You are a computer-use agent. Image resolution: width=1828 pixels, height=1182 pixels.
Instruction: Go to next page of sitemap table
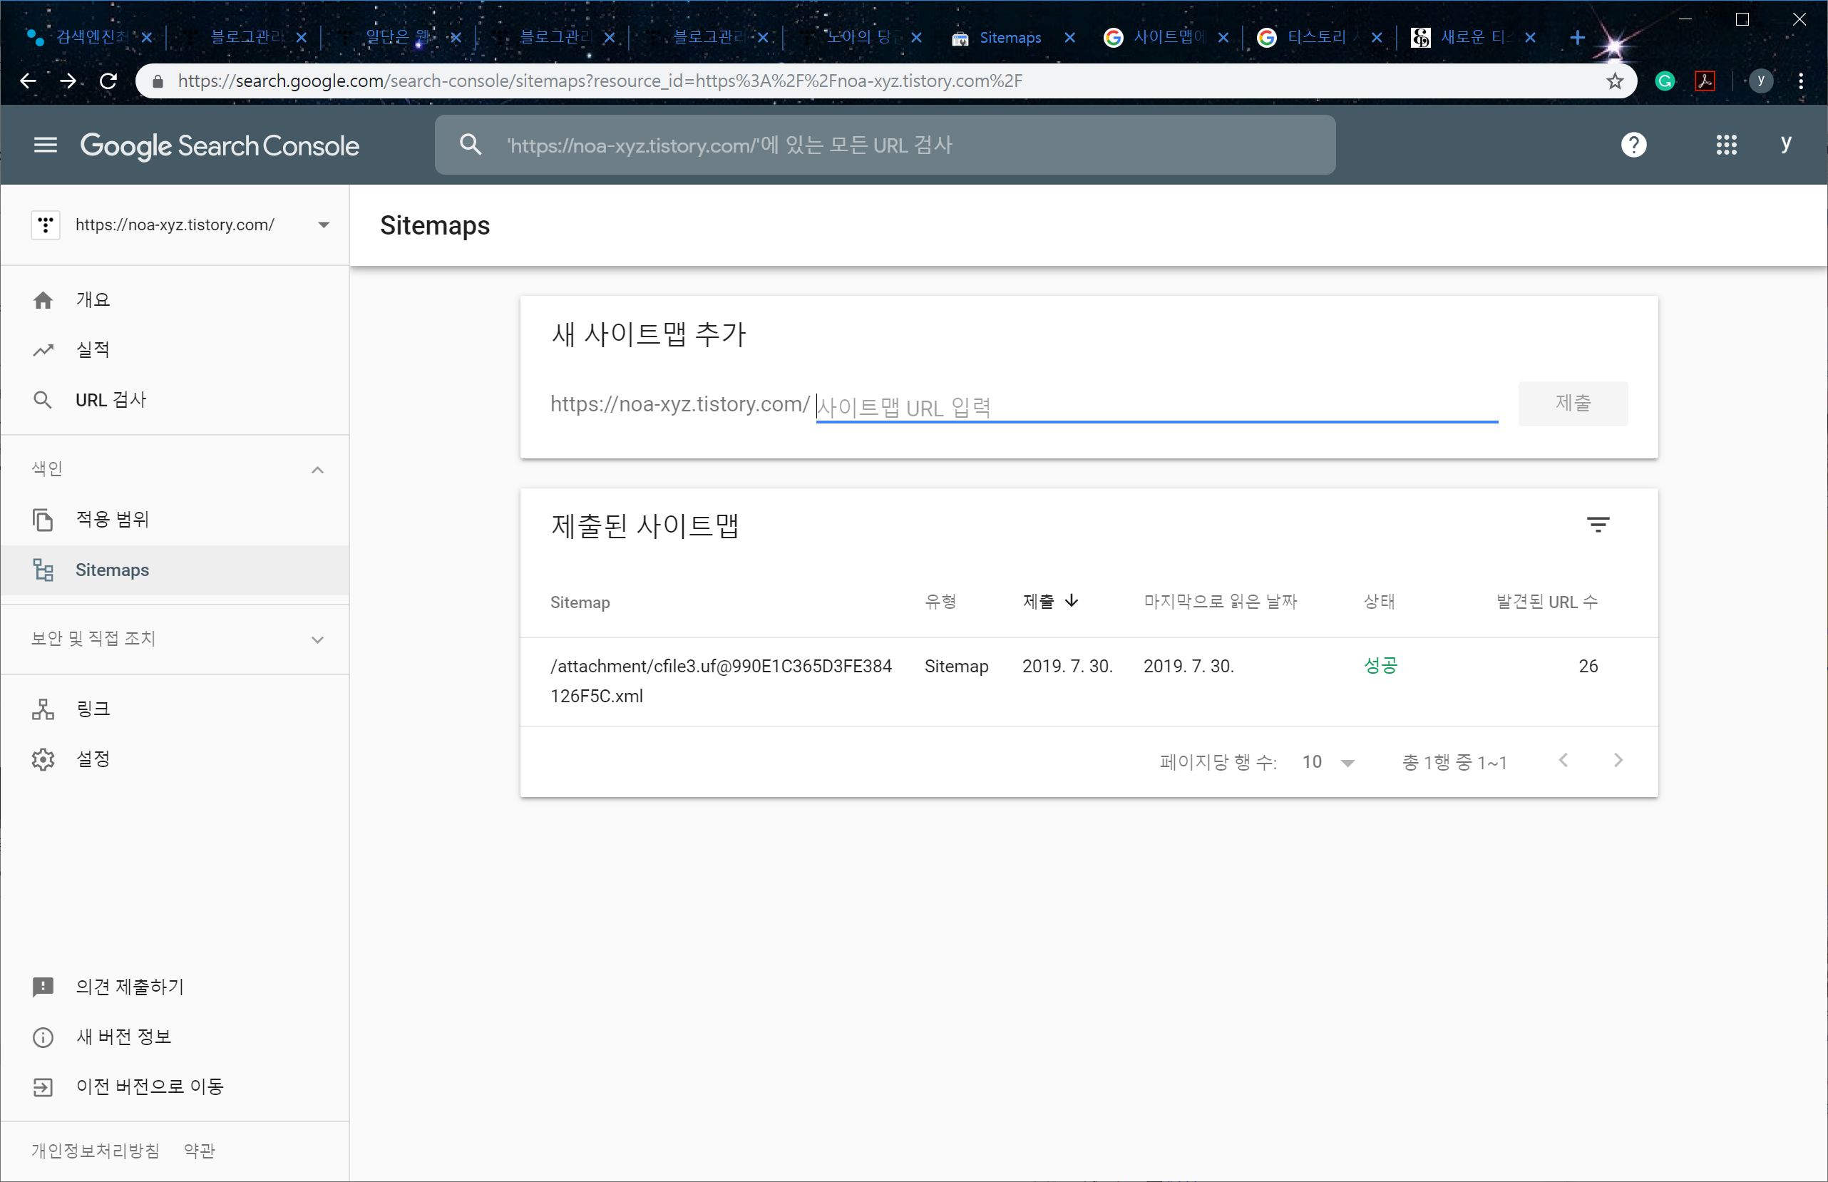click(1618, 761)
